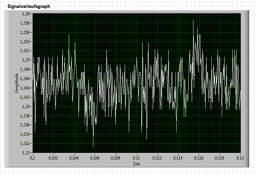This screenshot has height=175, width=256.
Task: Click the Y-axis tick label 1,246
Action: pos(25,79)
